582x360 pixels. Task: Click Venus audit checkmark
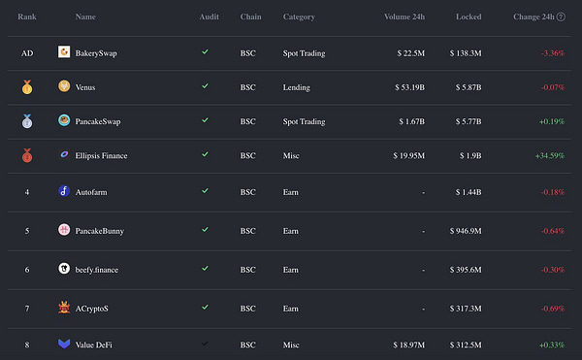(205, 86)
